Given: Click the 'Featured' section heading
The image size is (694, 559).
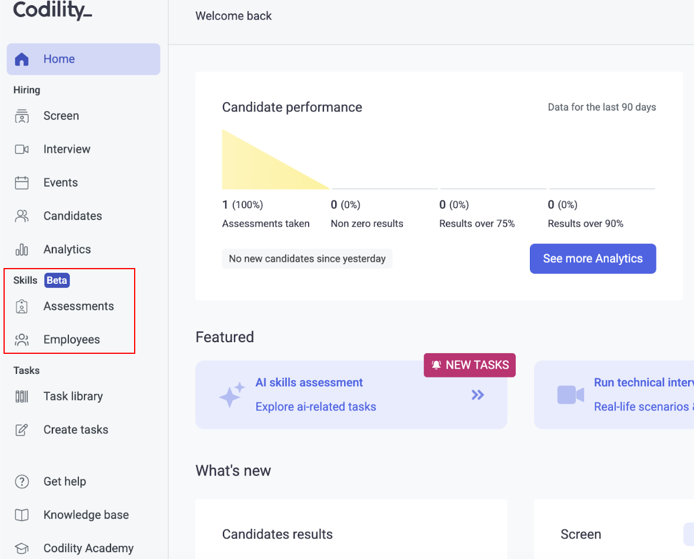Looking at the screenshot, I should [x=225, y=337].
